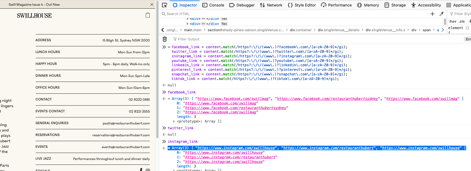Screen dimensions: 471x171
Task: Toggle the Errors filter button
Action: click(x=468, y=39)
